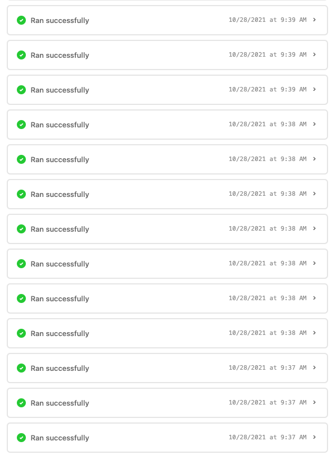Expand chevron of the bottom 9:37 AM run

pos(314,437)
